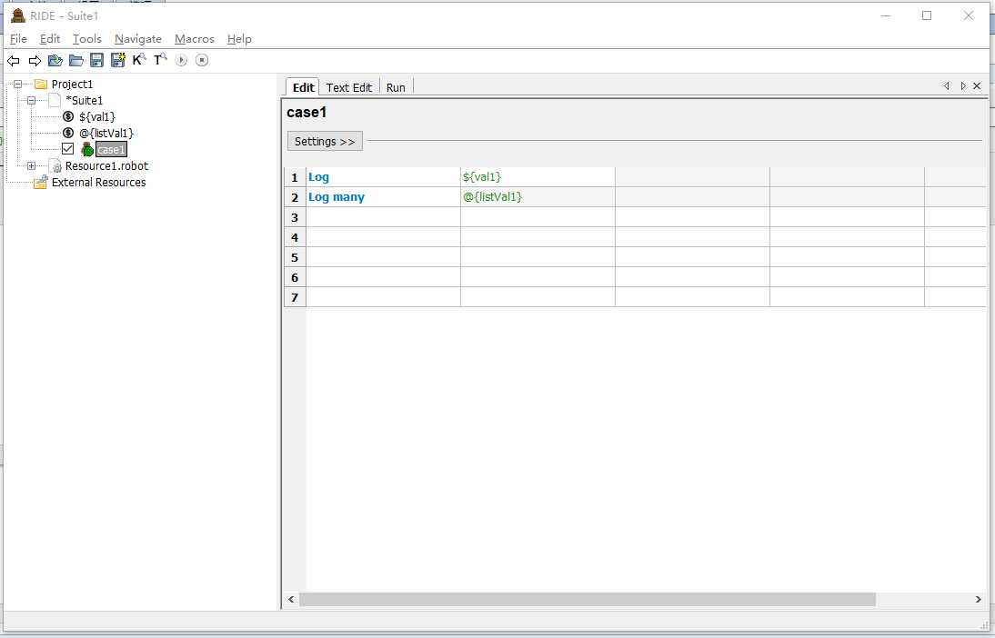The image size is (995, 638).
Task: Switch to the Text Edit tab
Action: [349, 87]
